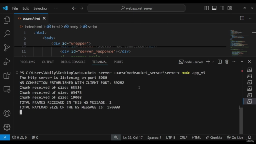This screenshot has height=144, width=256.
Task: Change language mode via HTML
Action: click(196, 138)
